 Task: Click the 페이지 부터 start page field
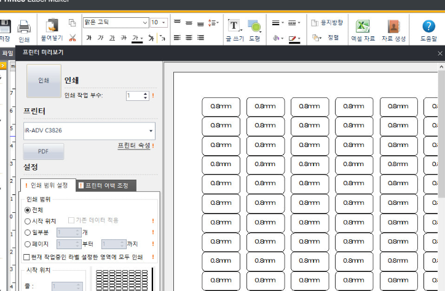[x=69, y=244]
